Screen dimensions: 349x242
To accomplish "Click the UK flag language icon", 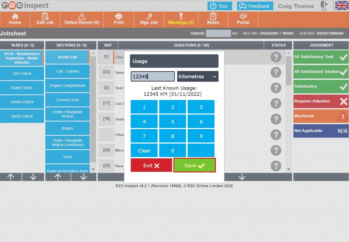I will tap(342, 6).
